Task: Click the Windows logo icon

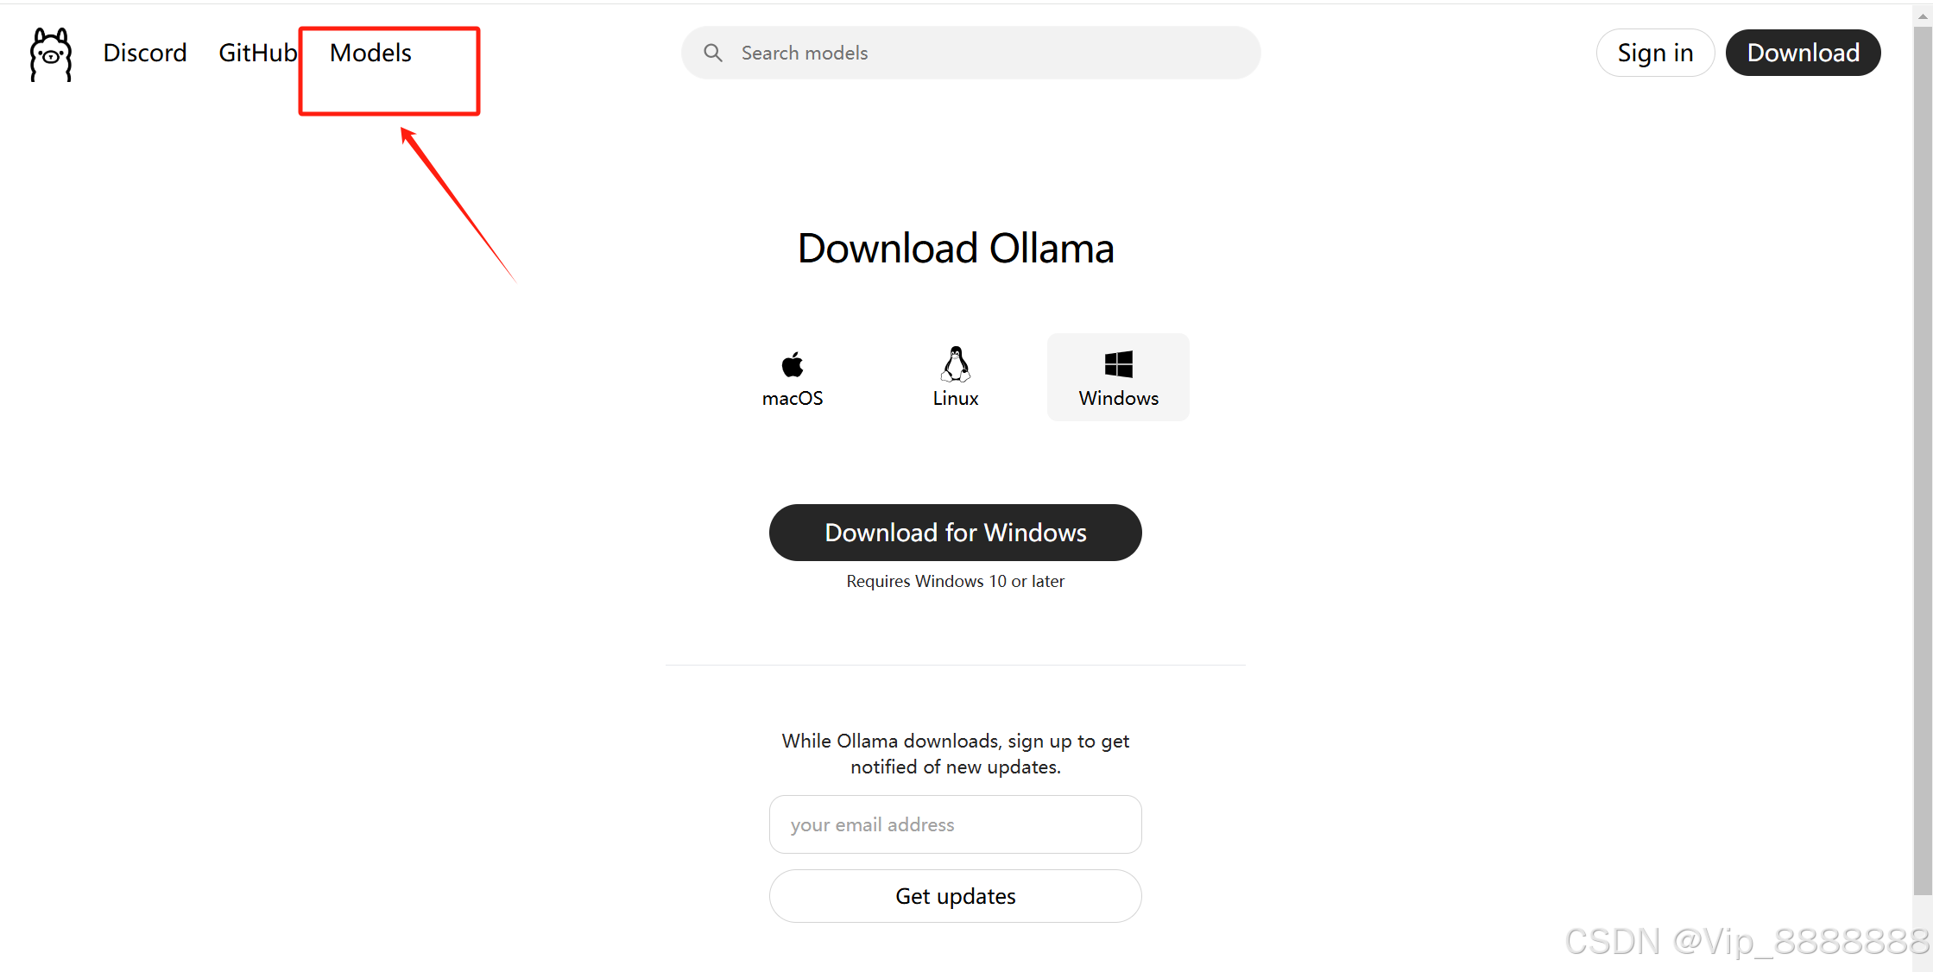Action: coord(1119,364)
